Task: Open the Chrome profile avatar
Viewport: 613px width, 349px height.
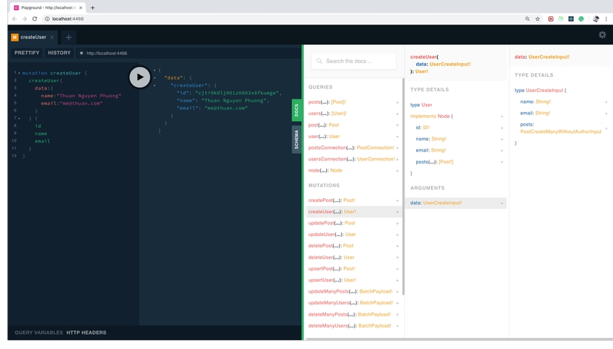Action: [596, 19]
